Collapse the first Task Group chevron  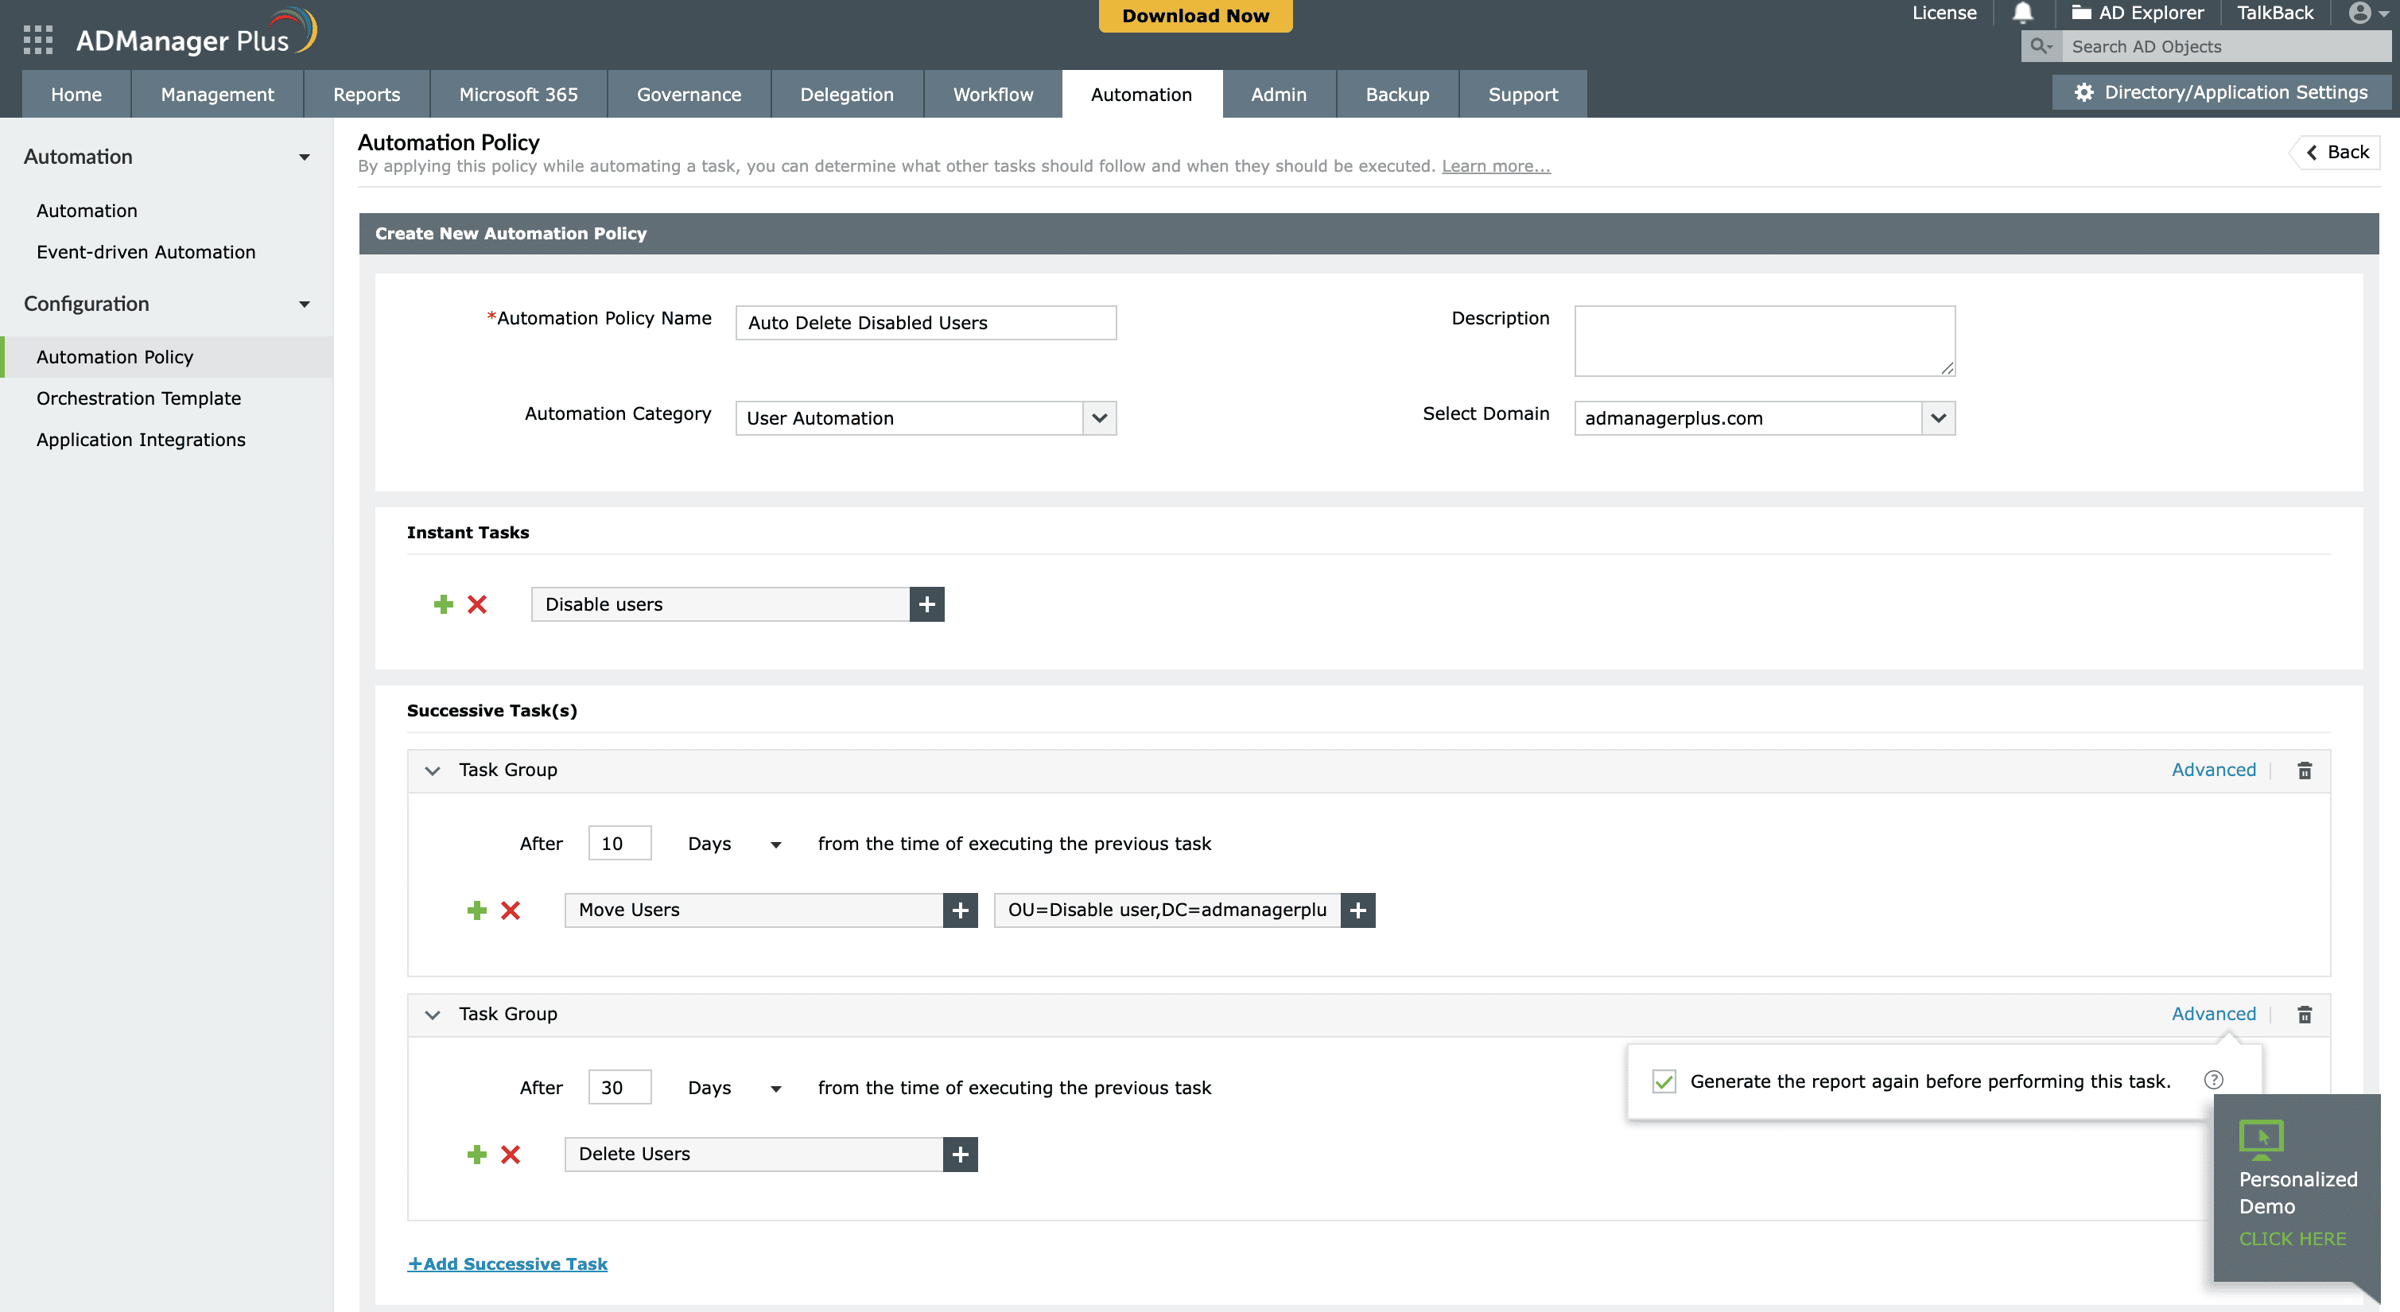(x=433, y=771)
